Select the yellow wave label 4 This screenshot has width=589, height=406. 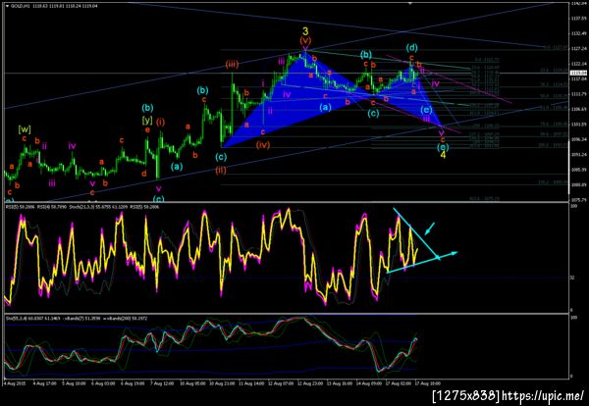443,155
